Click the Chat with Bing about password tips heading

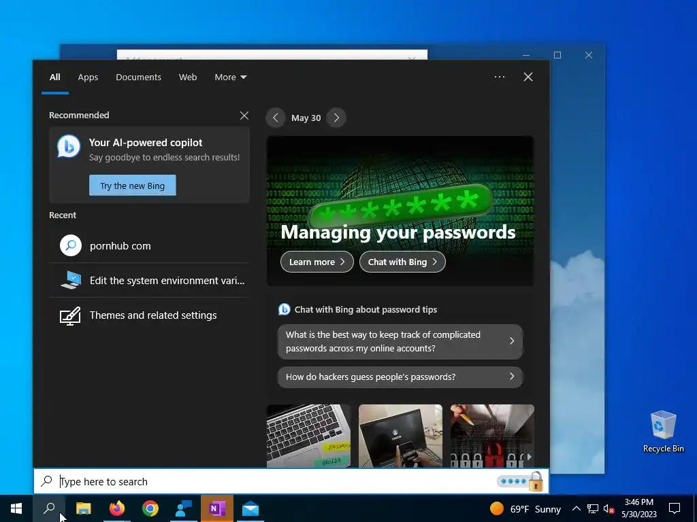366,309
